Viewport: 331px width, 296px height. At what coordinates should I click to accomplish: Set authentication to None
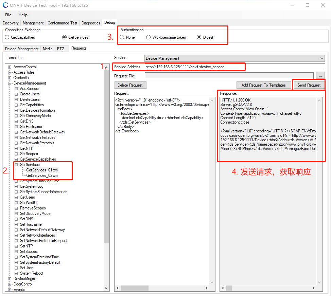[x=122, y=37]
